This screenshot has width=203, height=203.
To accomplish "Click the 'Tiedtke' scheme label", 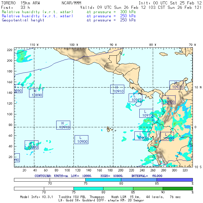I will pyautogui.click(x=65, y=197).
